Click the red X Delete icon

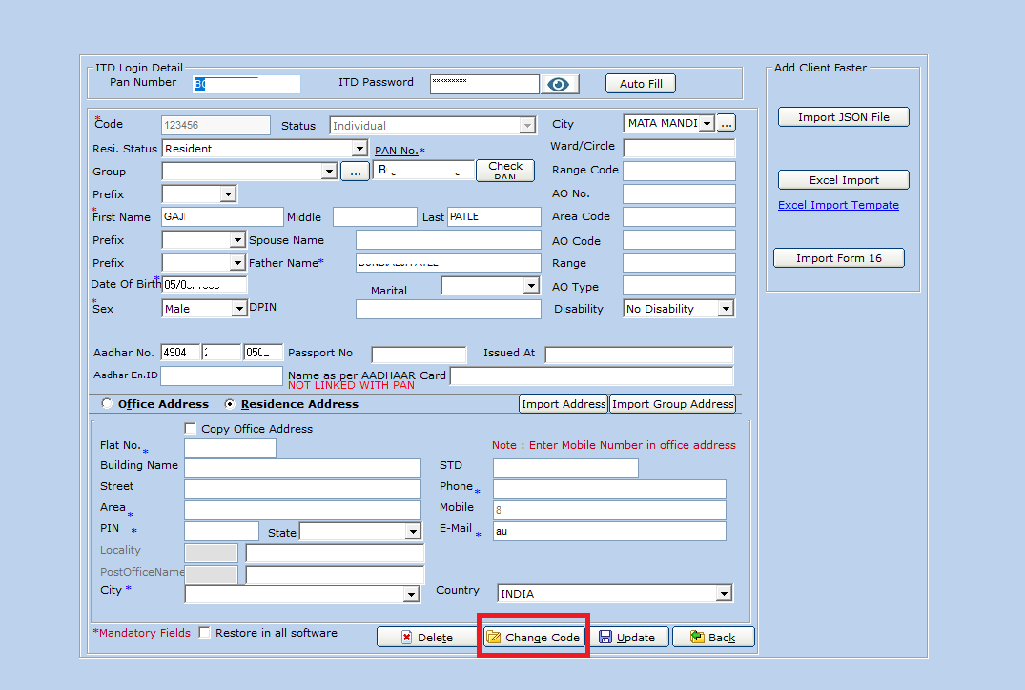pyautogui.click(x=406, y=637)
